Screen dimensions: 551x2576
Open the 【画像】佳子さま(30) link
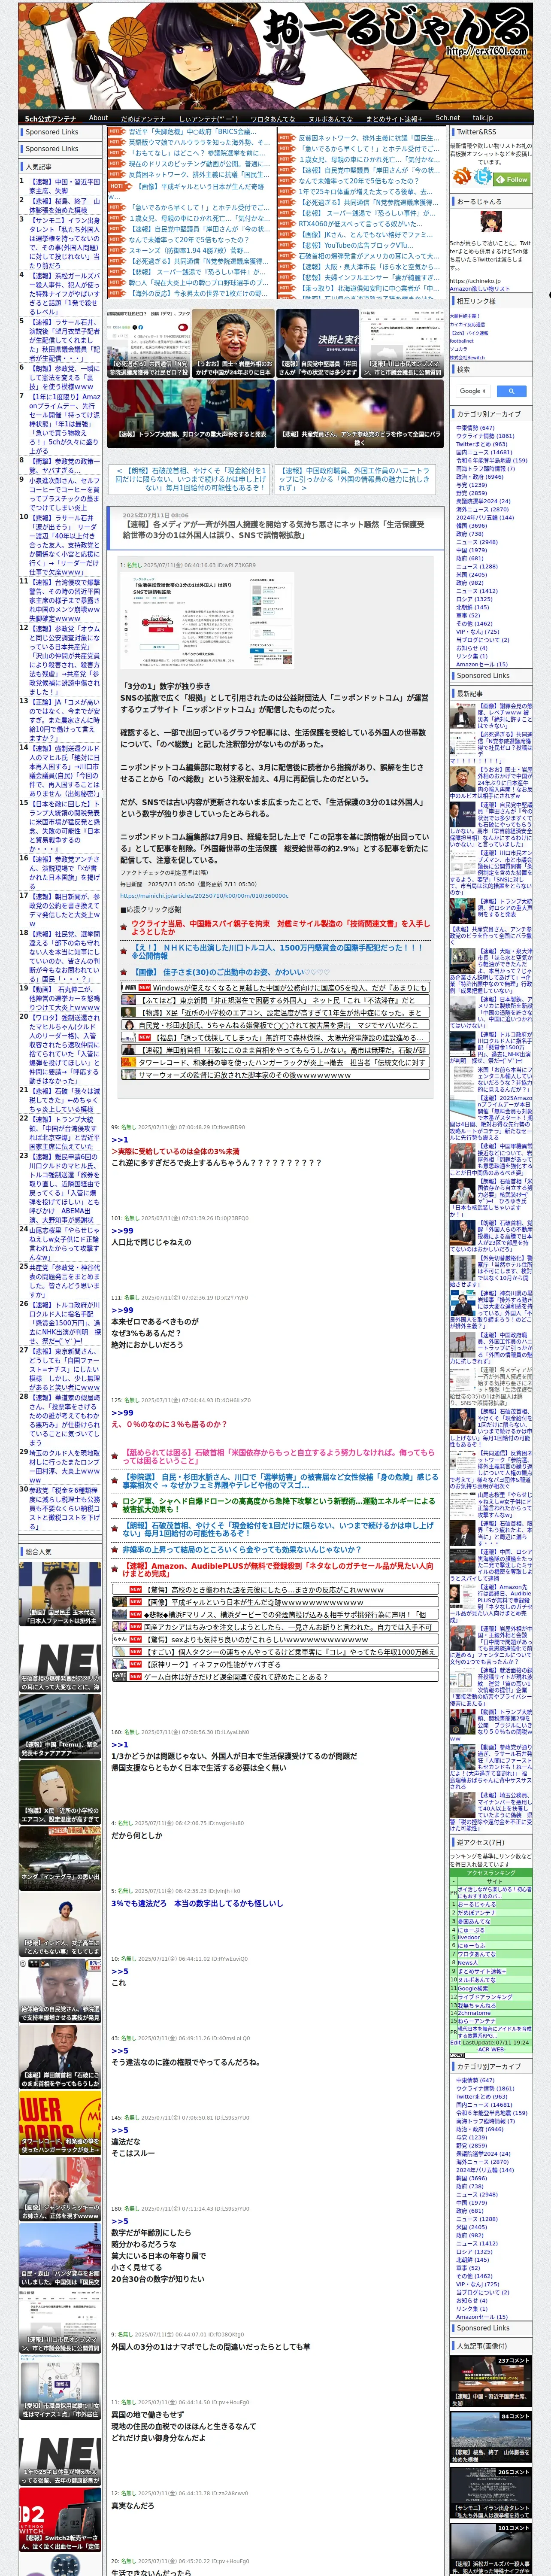(x=231, y=971)
